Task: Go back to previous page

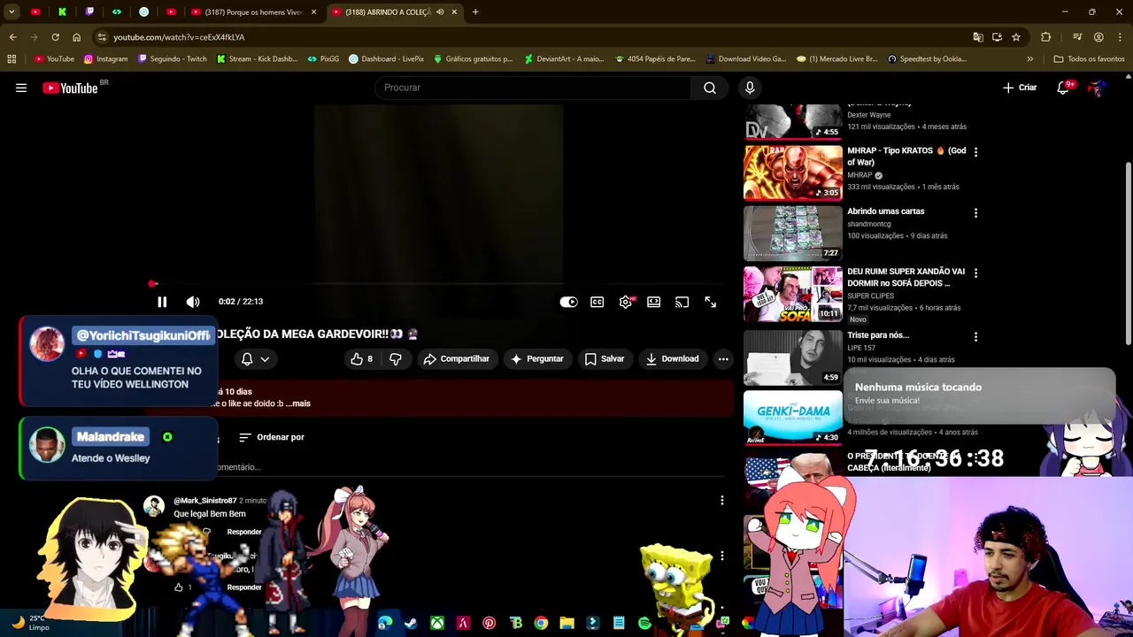Action: (12, 37)
